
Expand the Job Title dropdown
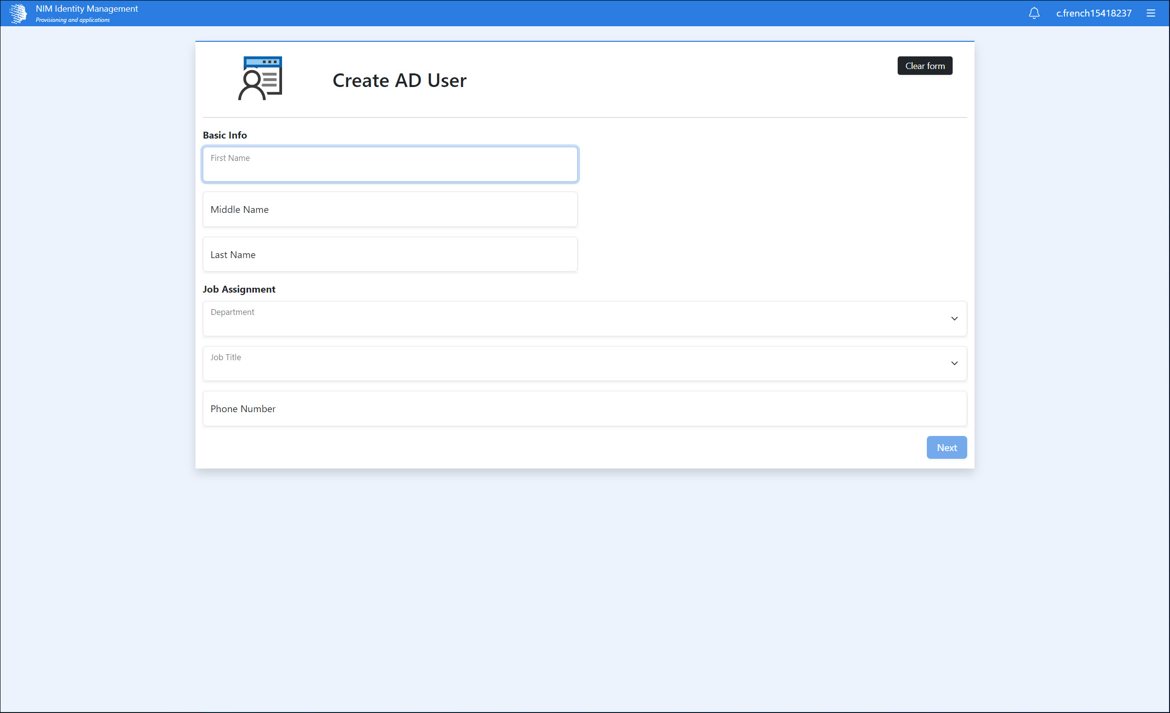584,364
